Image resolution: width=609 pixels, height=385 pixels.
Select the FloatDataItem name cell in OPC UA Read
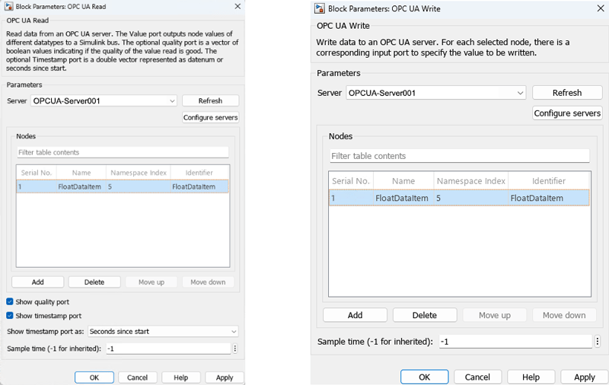(81, 186)
